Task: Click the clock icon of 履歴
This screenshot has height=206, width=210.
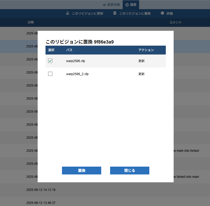Action: tap(127, 5)
